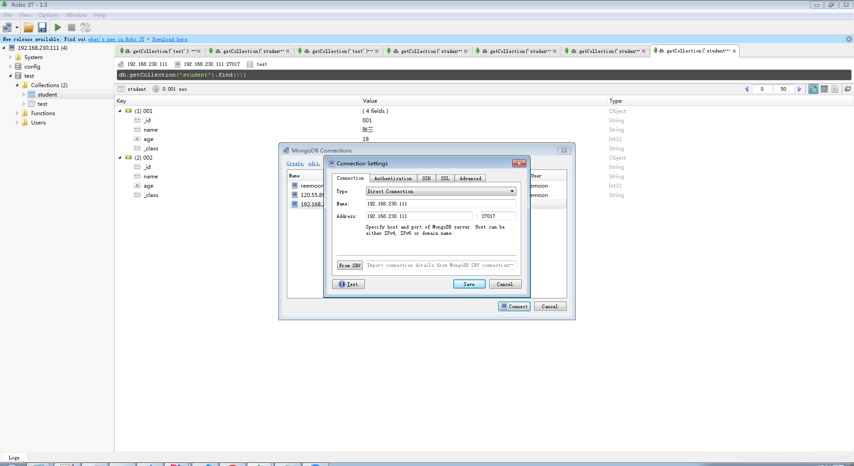Run the query with the Execute button
This screenshot has height=466, width=854.
tap(57, 27)
